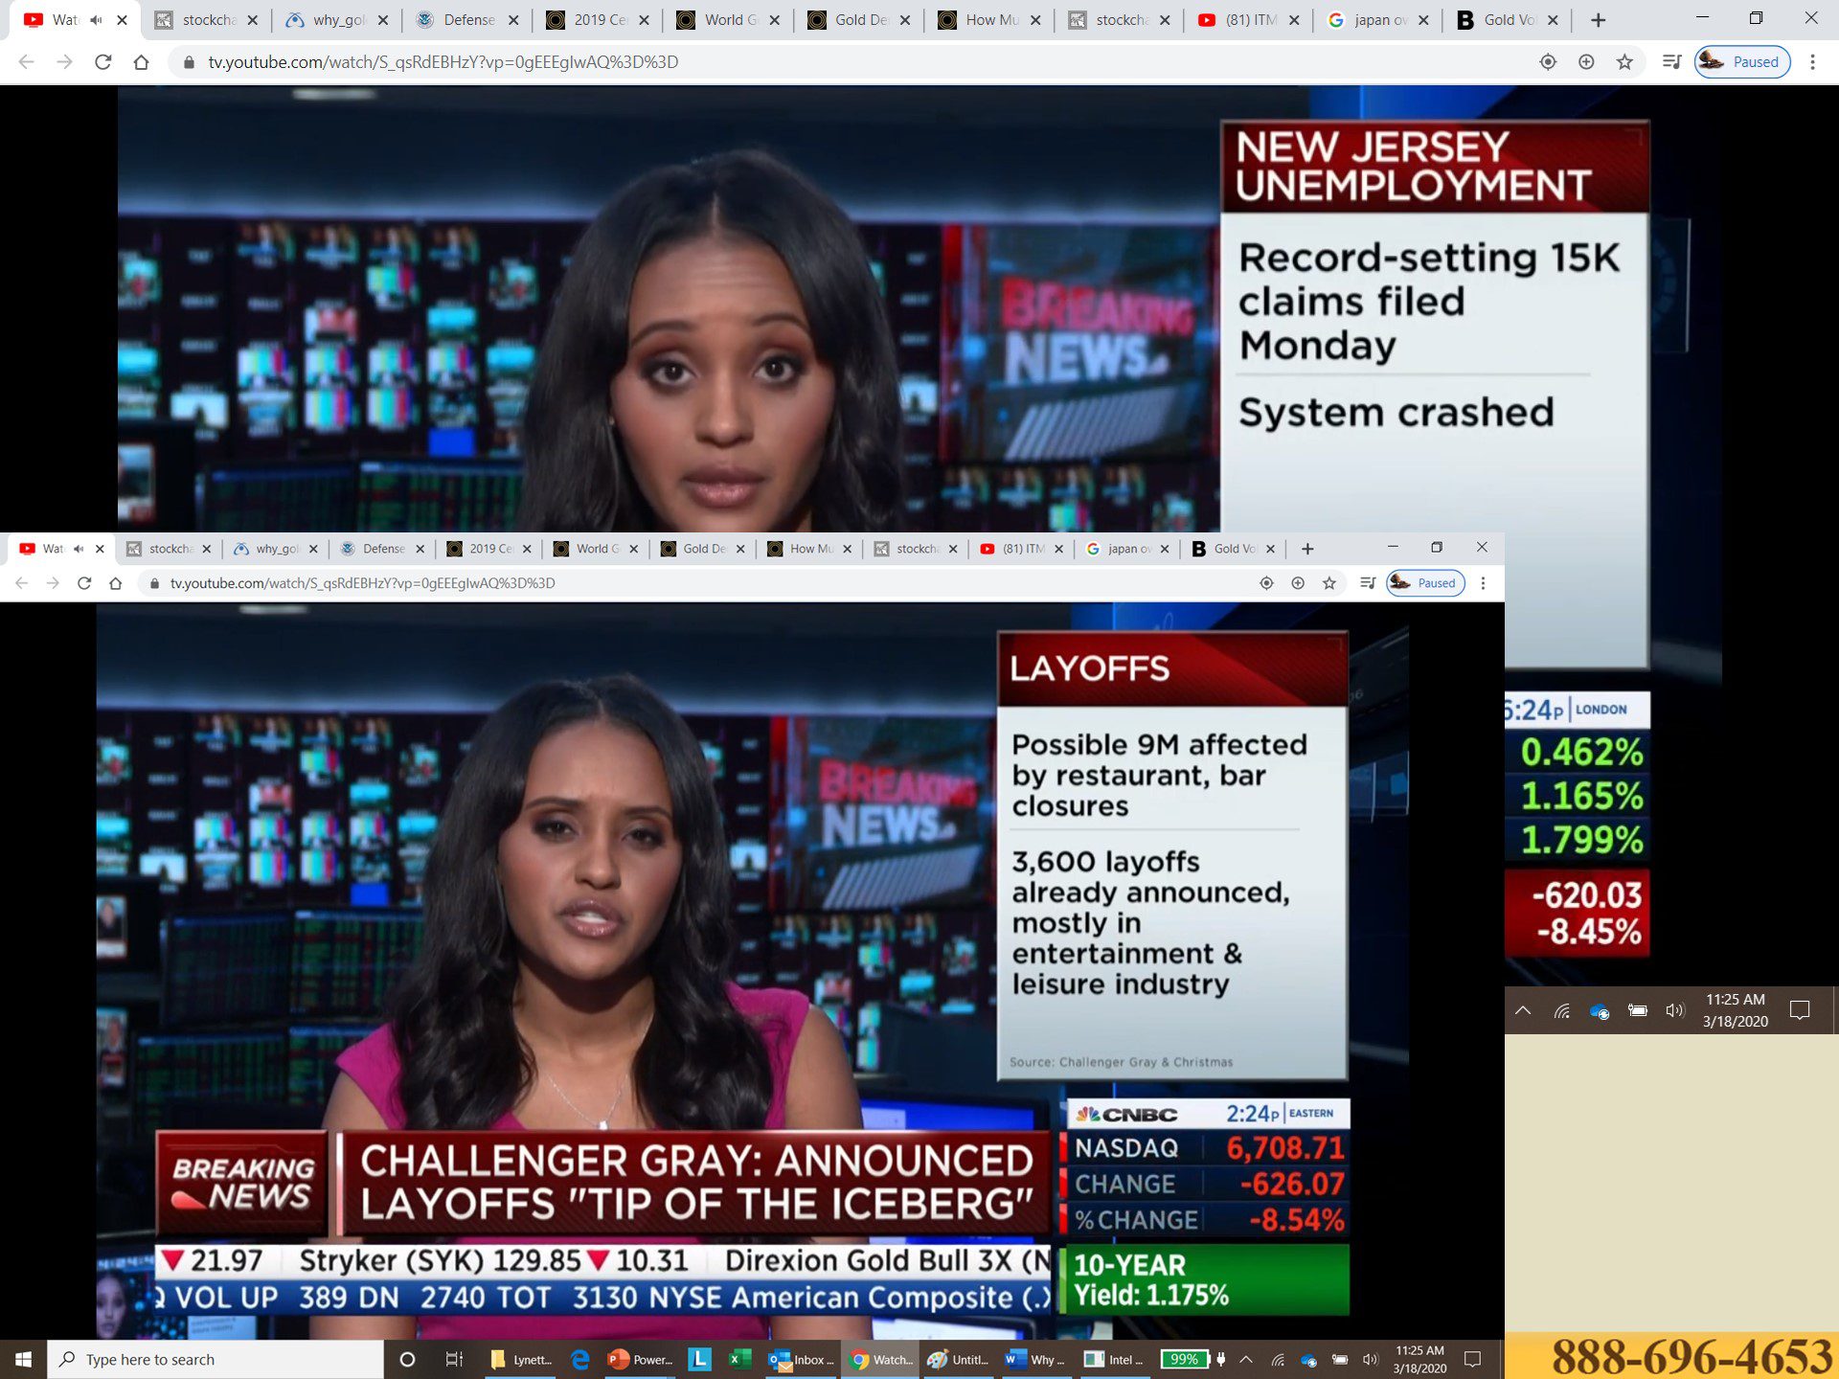Launch Microsoft Edge from the taskbar
This screenshot has height=1379, width=1839.
click(x=580, y=1360)
